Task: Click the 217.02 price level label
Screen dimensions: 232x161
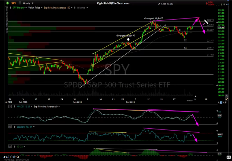Action: (210, 55)
